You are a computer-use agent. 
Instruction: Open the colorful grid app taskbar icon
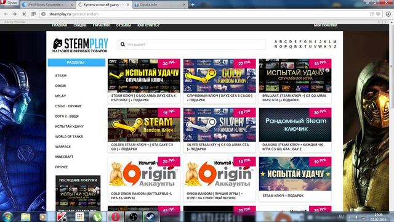pos(79,216)
